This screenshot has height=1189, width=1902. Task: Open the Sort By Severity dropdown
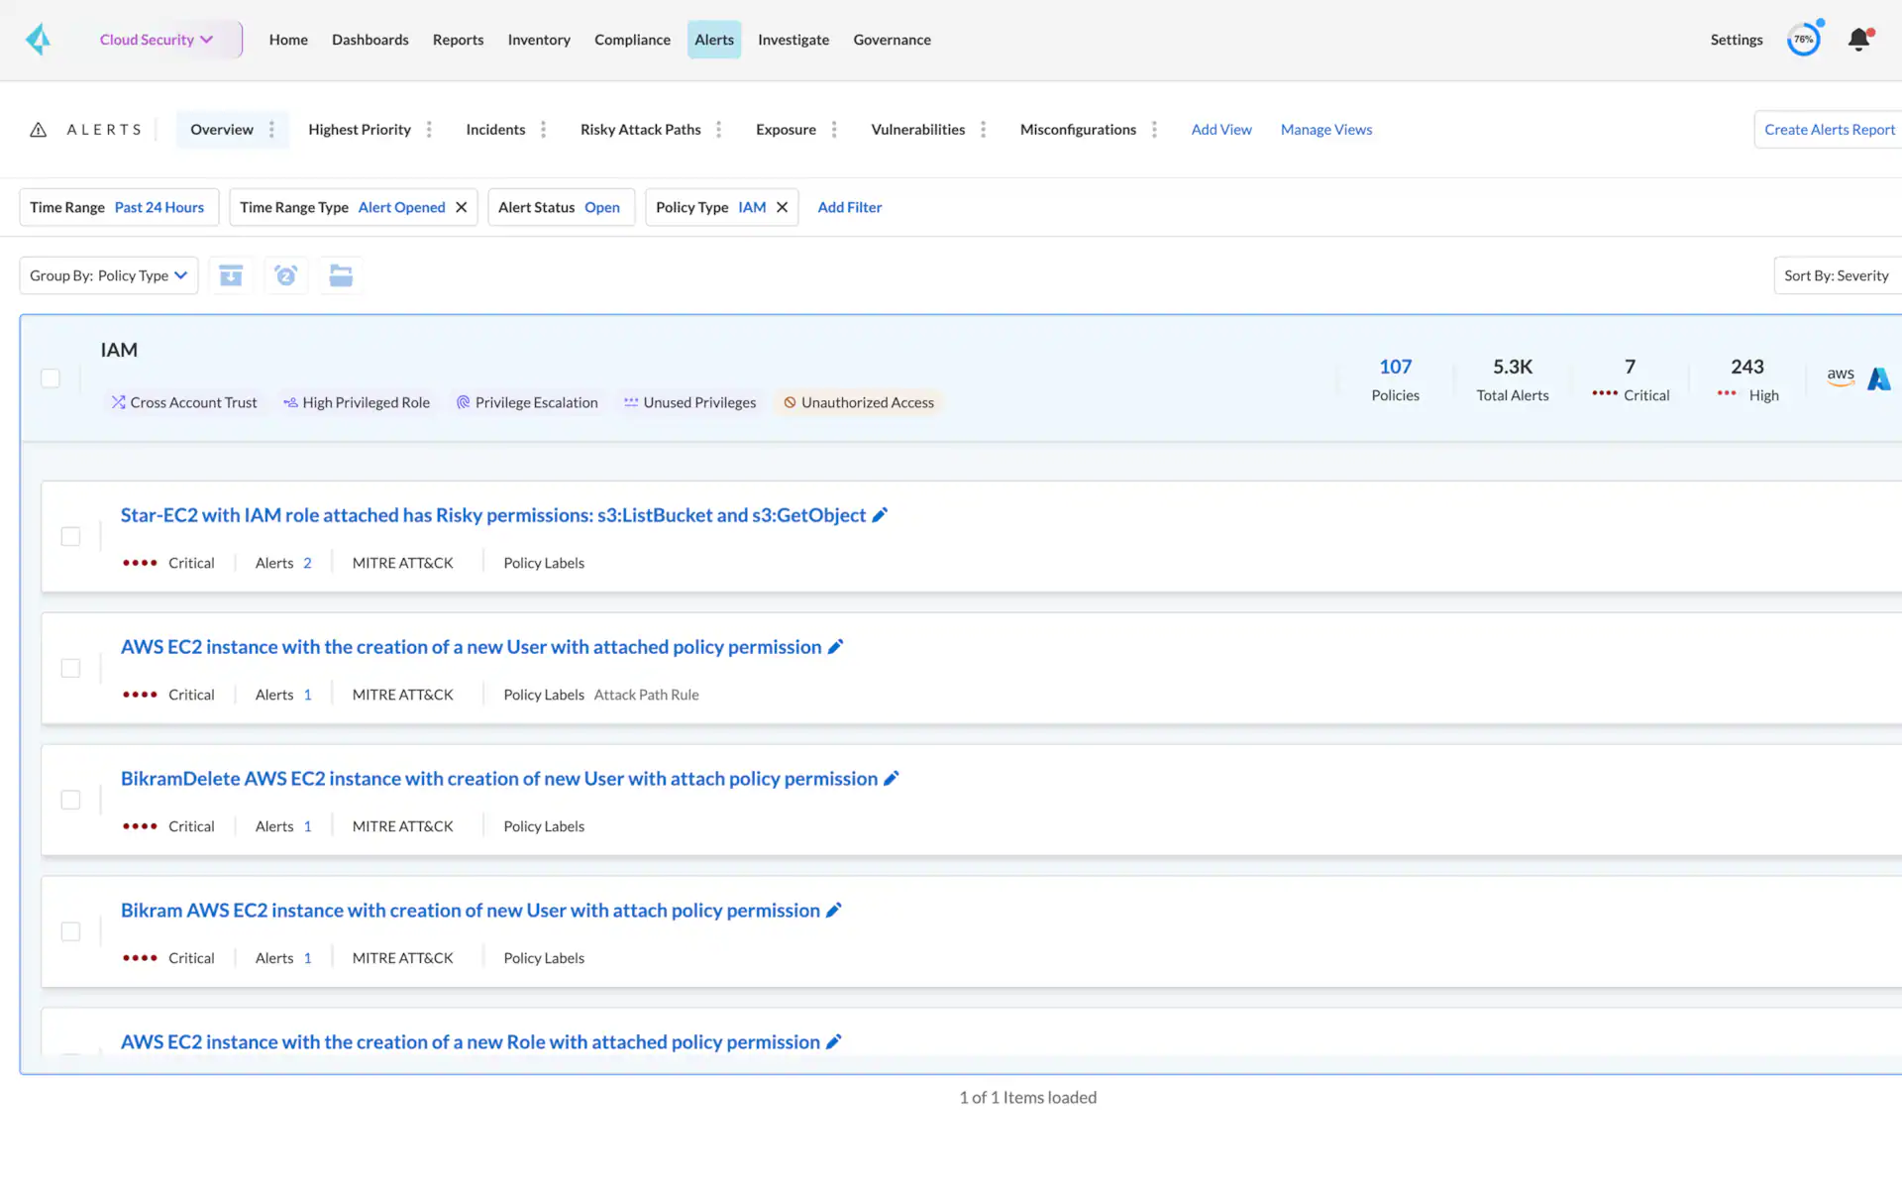coord(1836,275)
